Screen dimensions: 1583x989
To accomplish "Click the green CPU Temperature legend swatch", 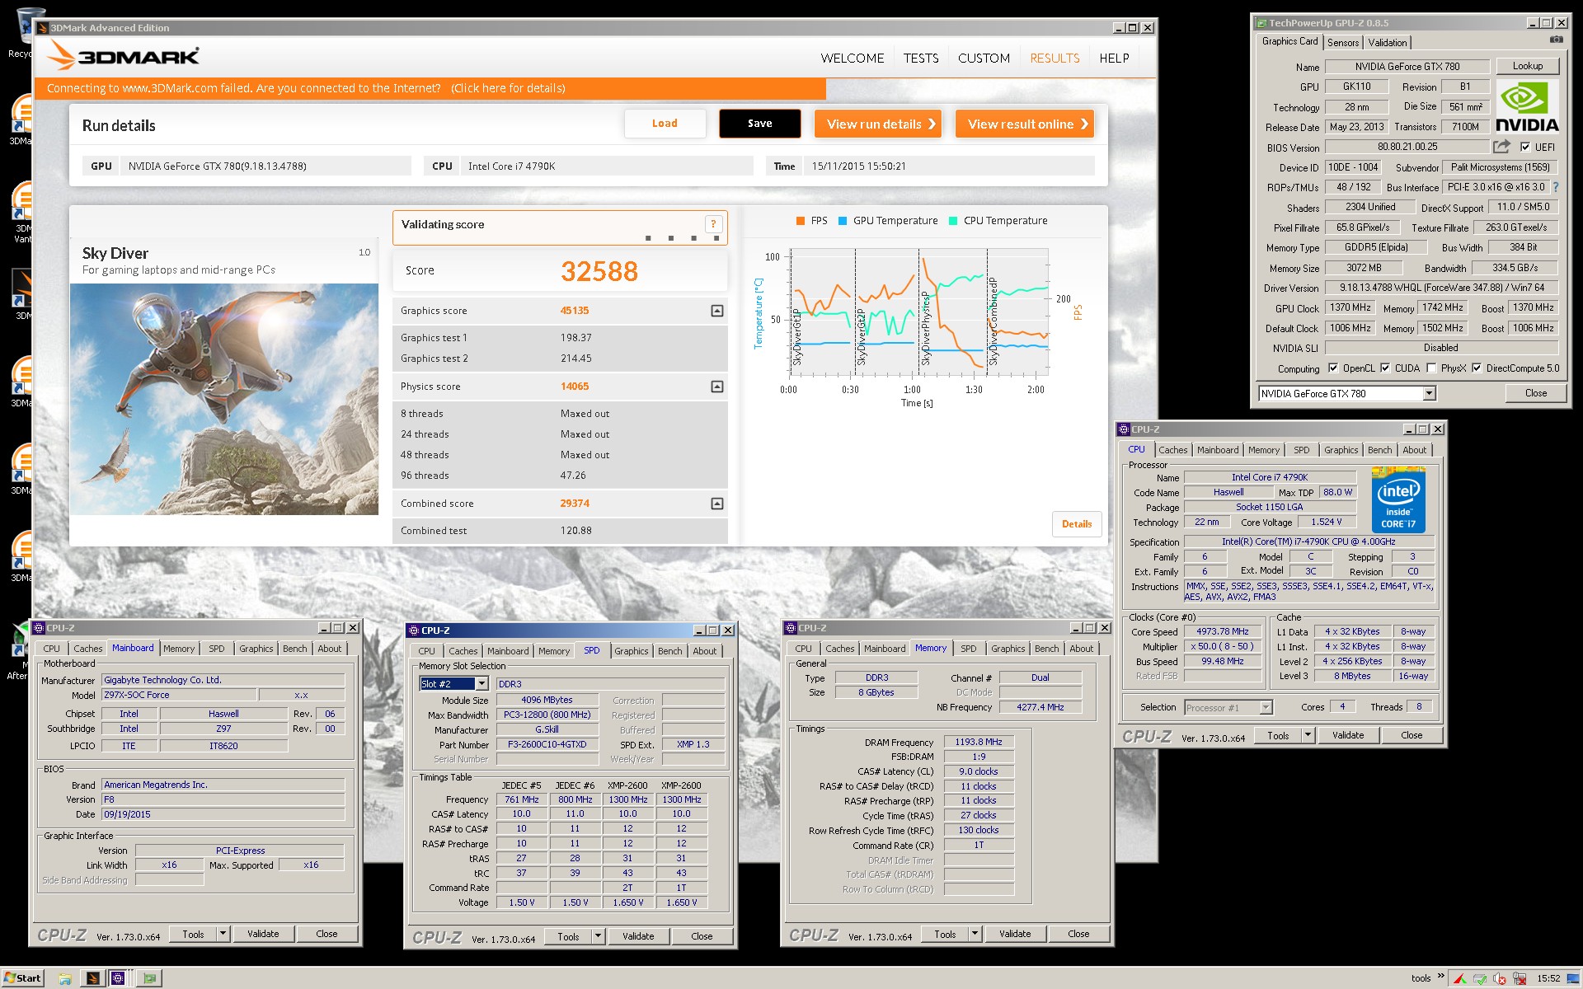I will point(953,221).
